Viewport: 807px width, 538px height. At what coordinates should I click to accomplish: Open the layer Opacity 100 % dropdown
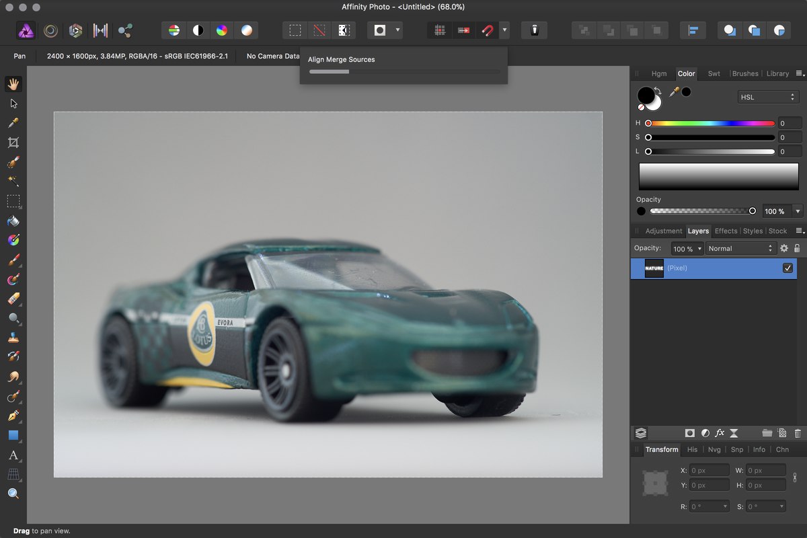687,249
